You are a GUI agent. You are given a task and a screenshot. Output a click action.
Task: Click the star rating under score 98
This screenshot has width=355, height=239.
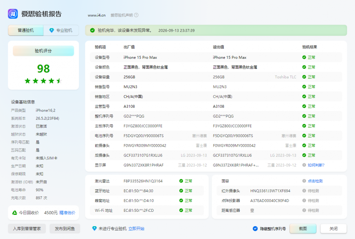point(43,81)
